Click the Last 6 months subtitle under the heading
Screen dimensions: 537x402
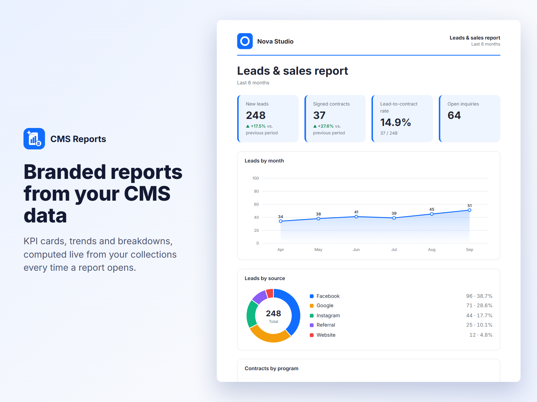coord(253,83)
